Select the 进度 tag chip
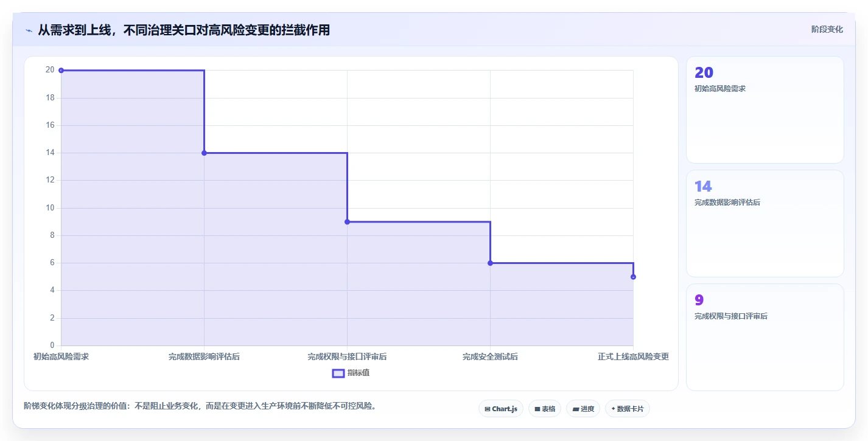This screenshot has height=441, width=868. click(x=583, y=409)
